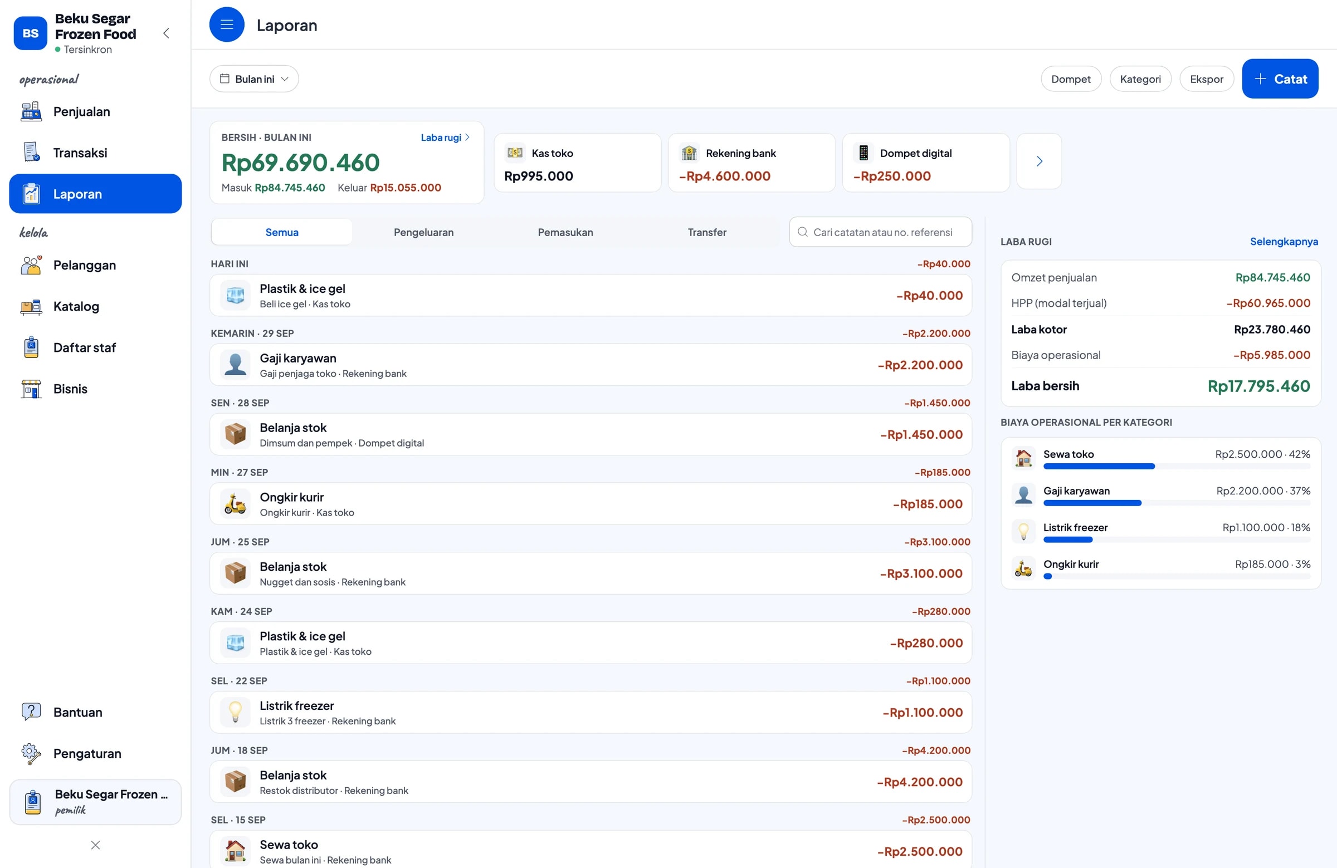Collapse the sidebar with the chevron
Image resolution: width=1337 pixels, height=868 pixels.
point(166,33)
